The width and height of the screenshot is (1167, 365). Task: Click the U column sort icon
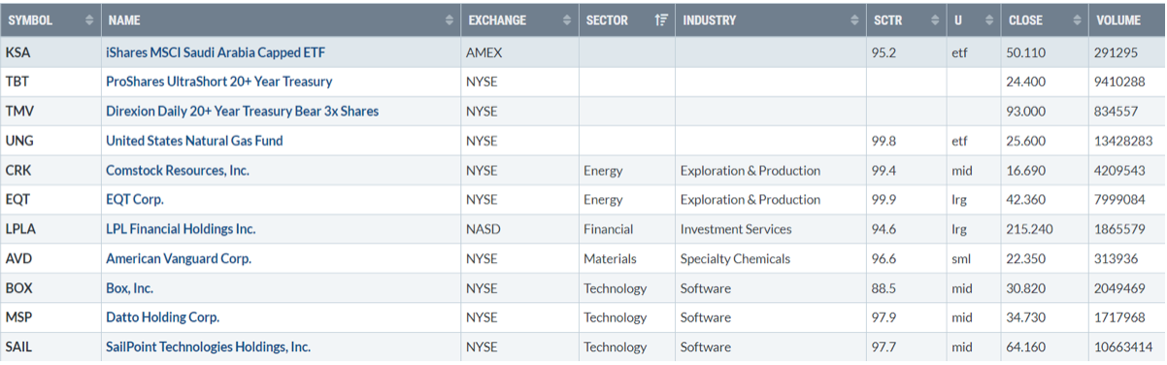tap(988, 20)
